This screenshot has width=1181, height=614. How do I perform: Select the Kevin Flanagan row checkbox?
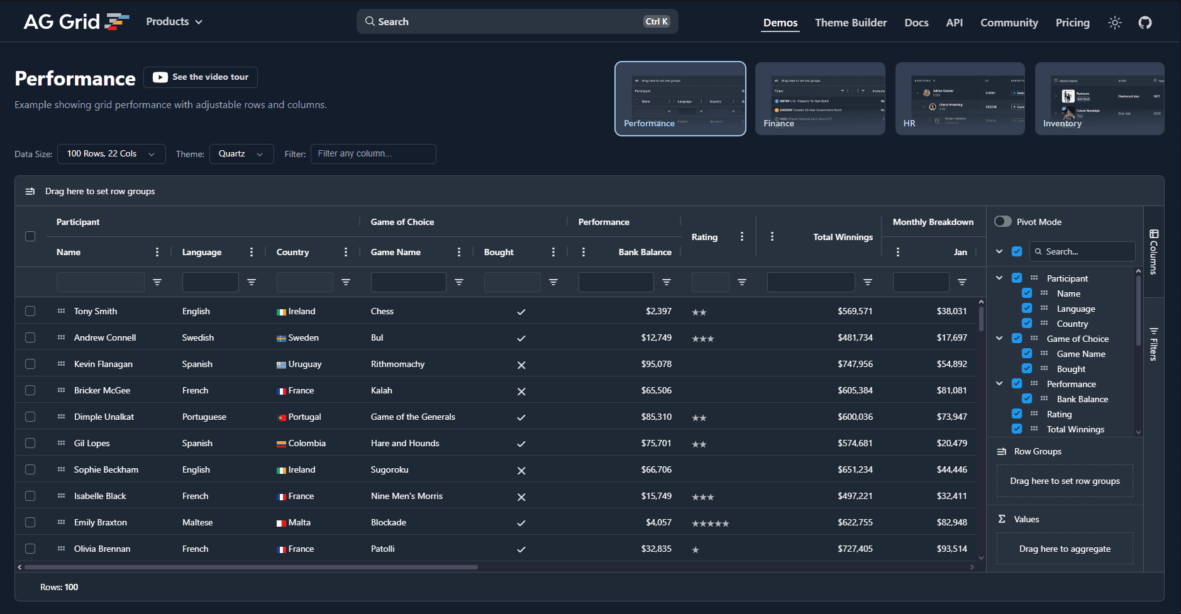click(x=30, y=364)
